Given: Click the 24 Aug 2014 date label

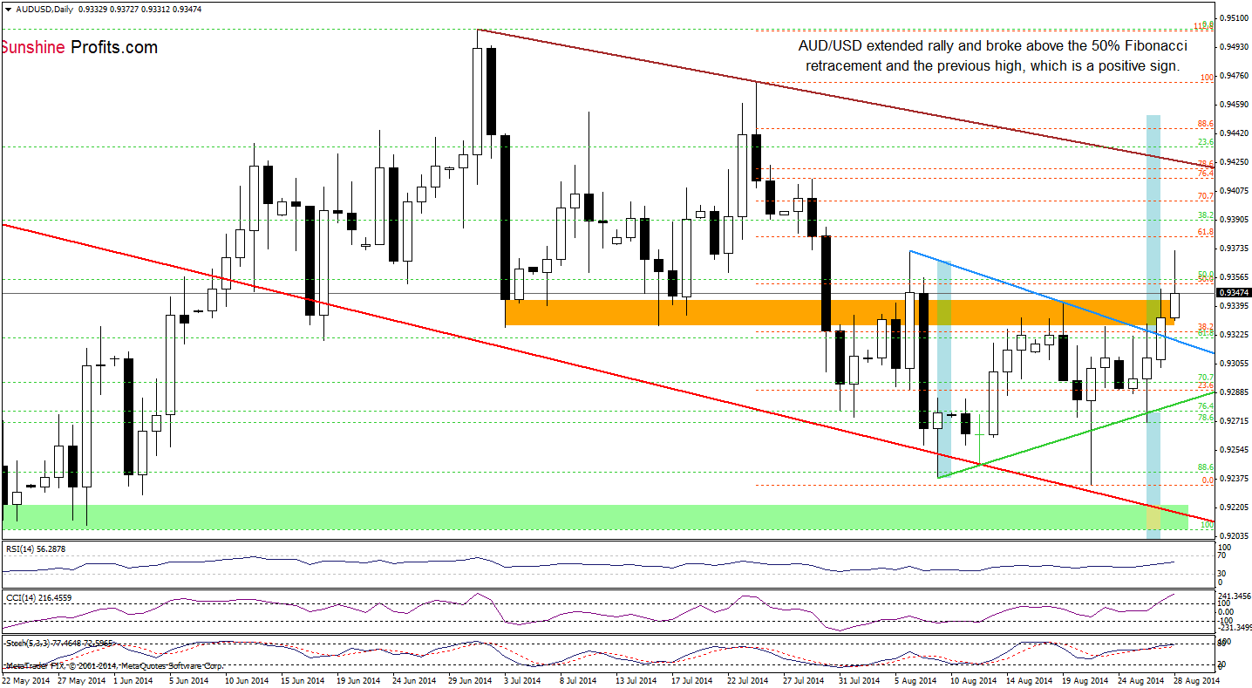Looking at the screenshot, I should pyautogui.click(x=1141, y=681).
